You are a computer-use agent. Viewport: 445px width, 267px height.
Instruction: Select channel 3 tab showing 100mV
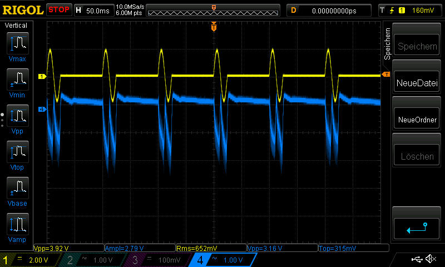[x=157, y=260]
